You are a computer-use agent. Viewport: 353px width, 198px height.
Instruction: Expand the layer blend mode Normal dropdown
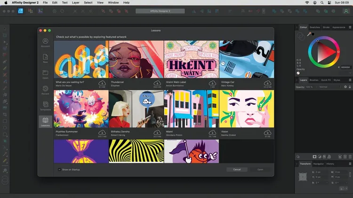329,87
